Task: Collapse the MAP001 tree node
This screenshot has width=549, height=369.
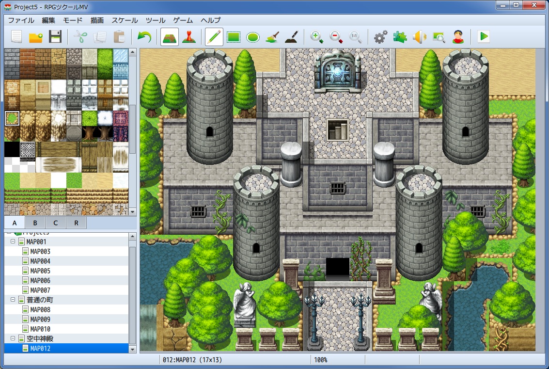Action: [x=13, y=241]
